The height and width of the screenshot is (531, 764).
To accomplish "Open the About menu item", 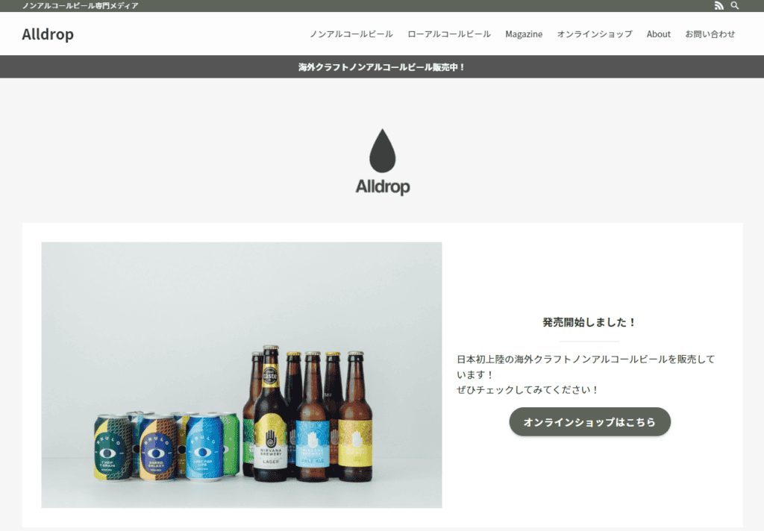I will click(659, 34).
